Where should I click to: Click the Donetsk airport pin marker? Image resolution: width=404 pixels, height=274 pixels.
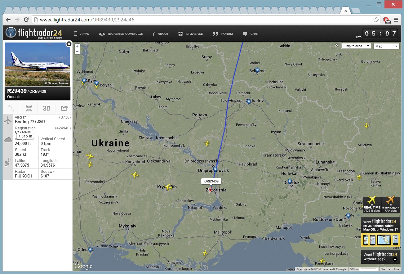[290, 181]
